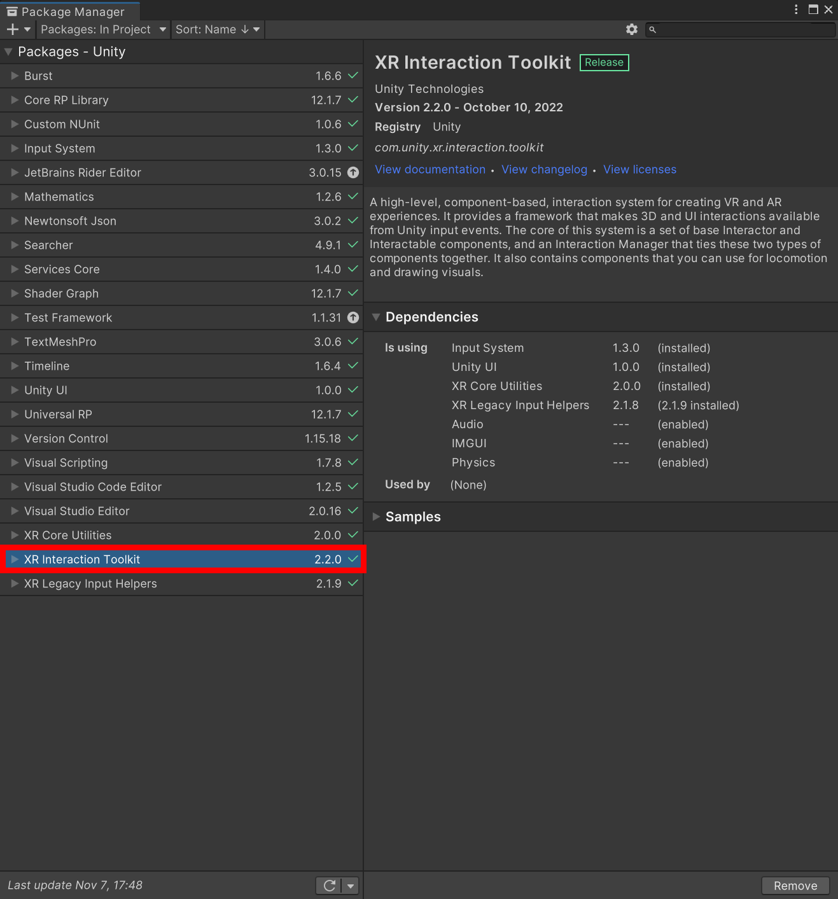Select the Version Control package

click(181, 438)
